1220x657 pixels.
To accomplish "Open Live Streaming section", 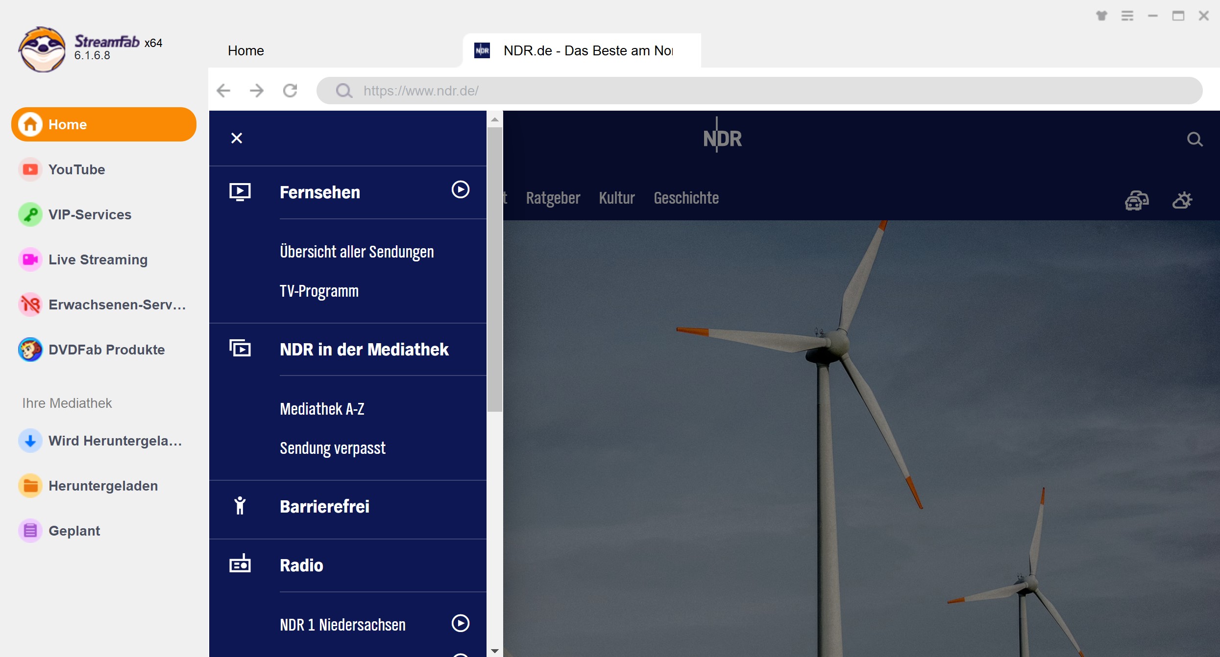I will [98, 260].
